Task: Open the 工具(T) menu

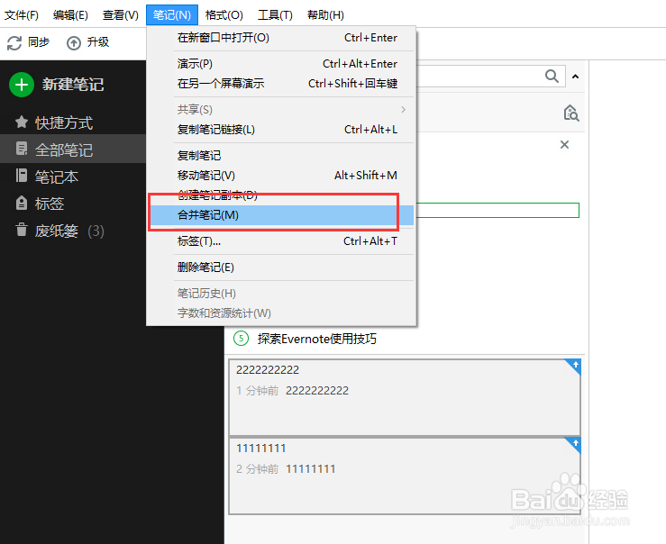Action: pyautogui.click(x=275, y=15)
